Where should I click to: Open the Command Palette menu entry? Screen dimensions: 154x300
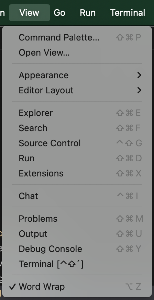[77, 37]
